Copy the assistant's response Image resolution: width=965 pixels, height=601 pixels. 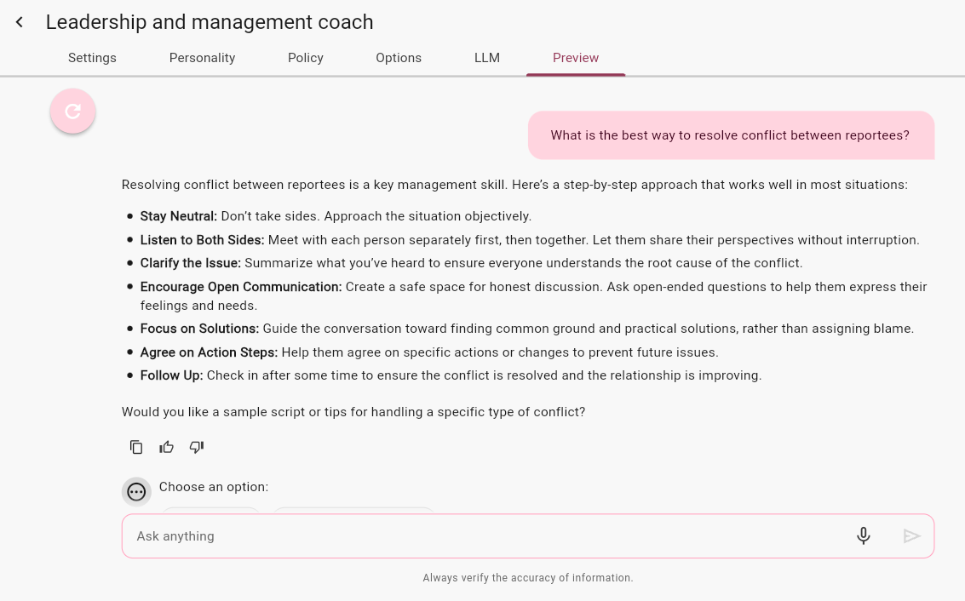point(136,447)
